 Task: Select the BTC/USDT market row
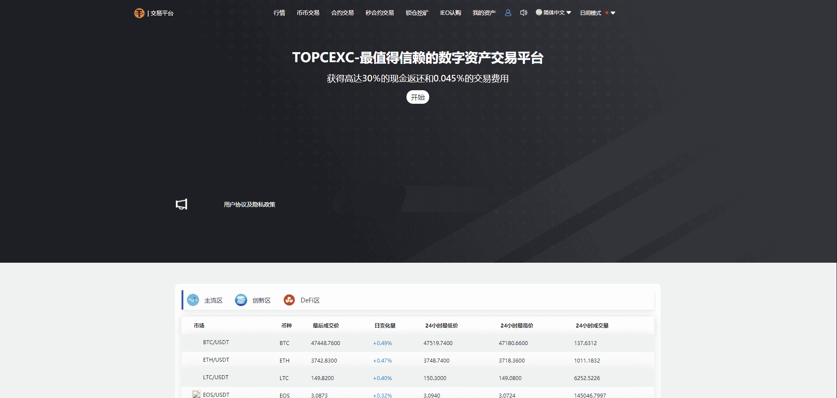pyautogui.click(x=216, y=342)
